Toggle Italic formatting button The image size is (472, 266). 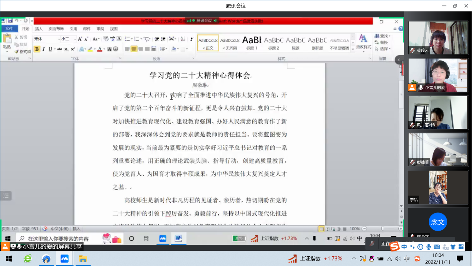click(x=44, y=49)
